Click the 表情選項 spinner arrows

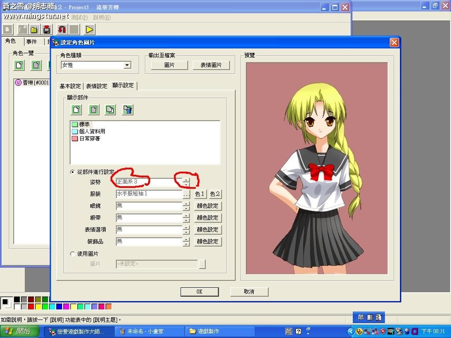pyautogui.click(x=186, y=230)
